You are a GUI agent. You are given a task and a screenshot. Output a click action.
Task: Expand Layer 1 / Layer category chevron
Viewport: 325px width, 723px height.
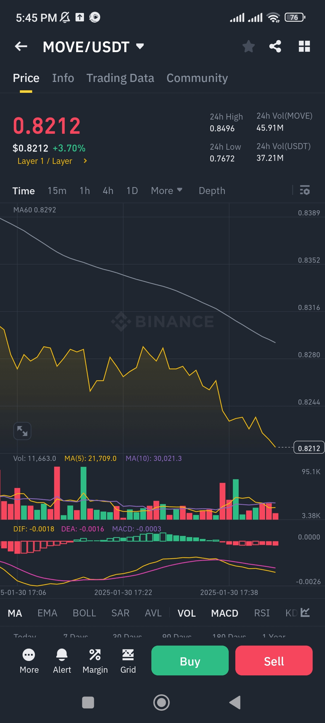[x=85, y=161]
